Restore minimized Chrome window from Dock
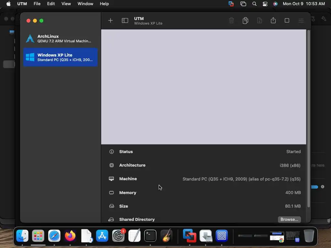This screenshot has height=248, width=331. [x=277, y=237]
